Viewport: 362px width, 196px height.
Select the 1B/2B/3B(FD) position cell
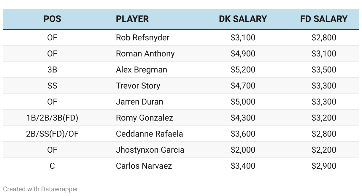point(52,118)
